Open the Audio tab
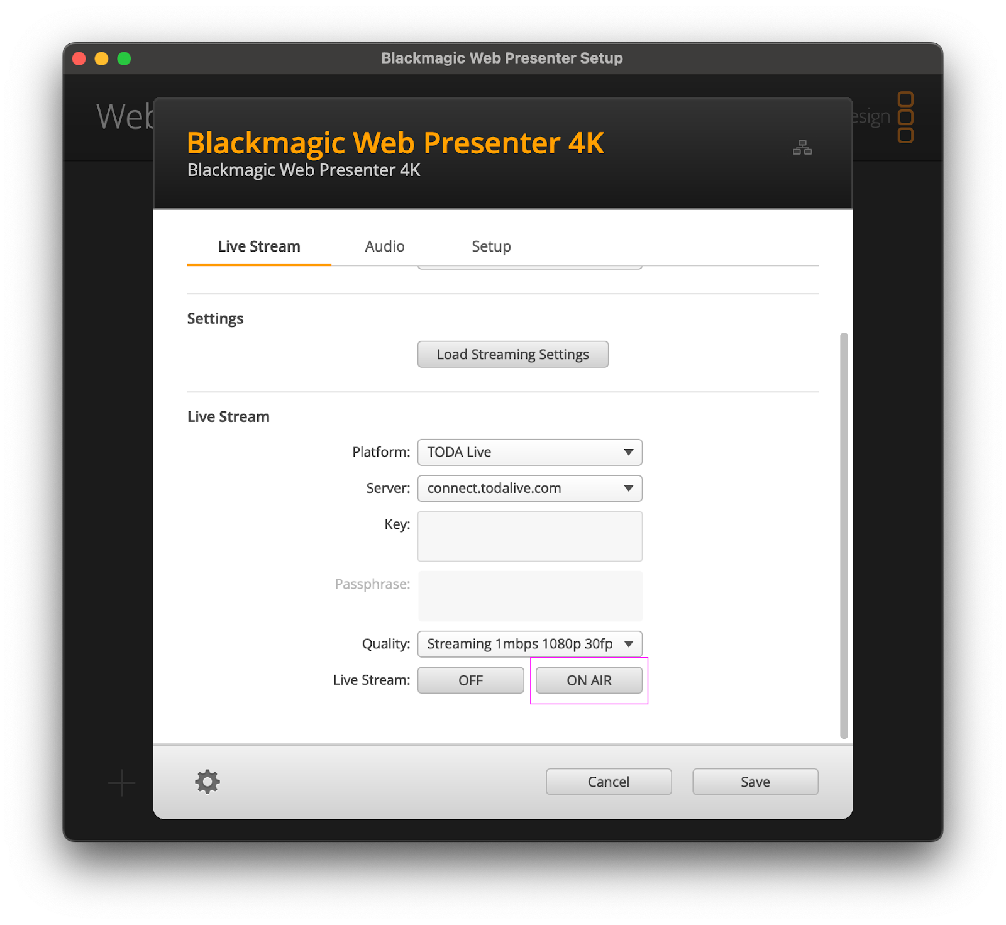 (x=385, y=246)
